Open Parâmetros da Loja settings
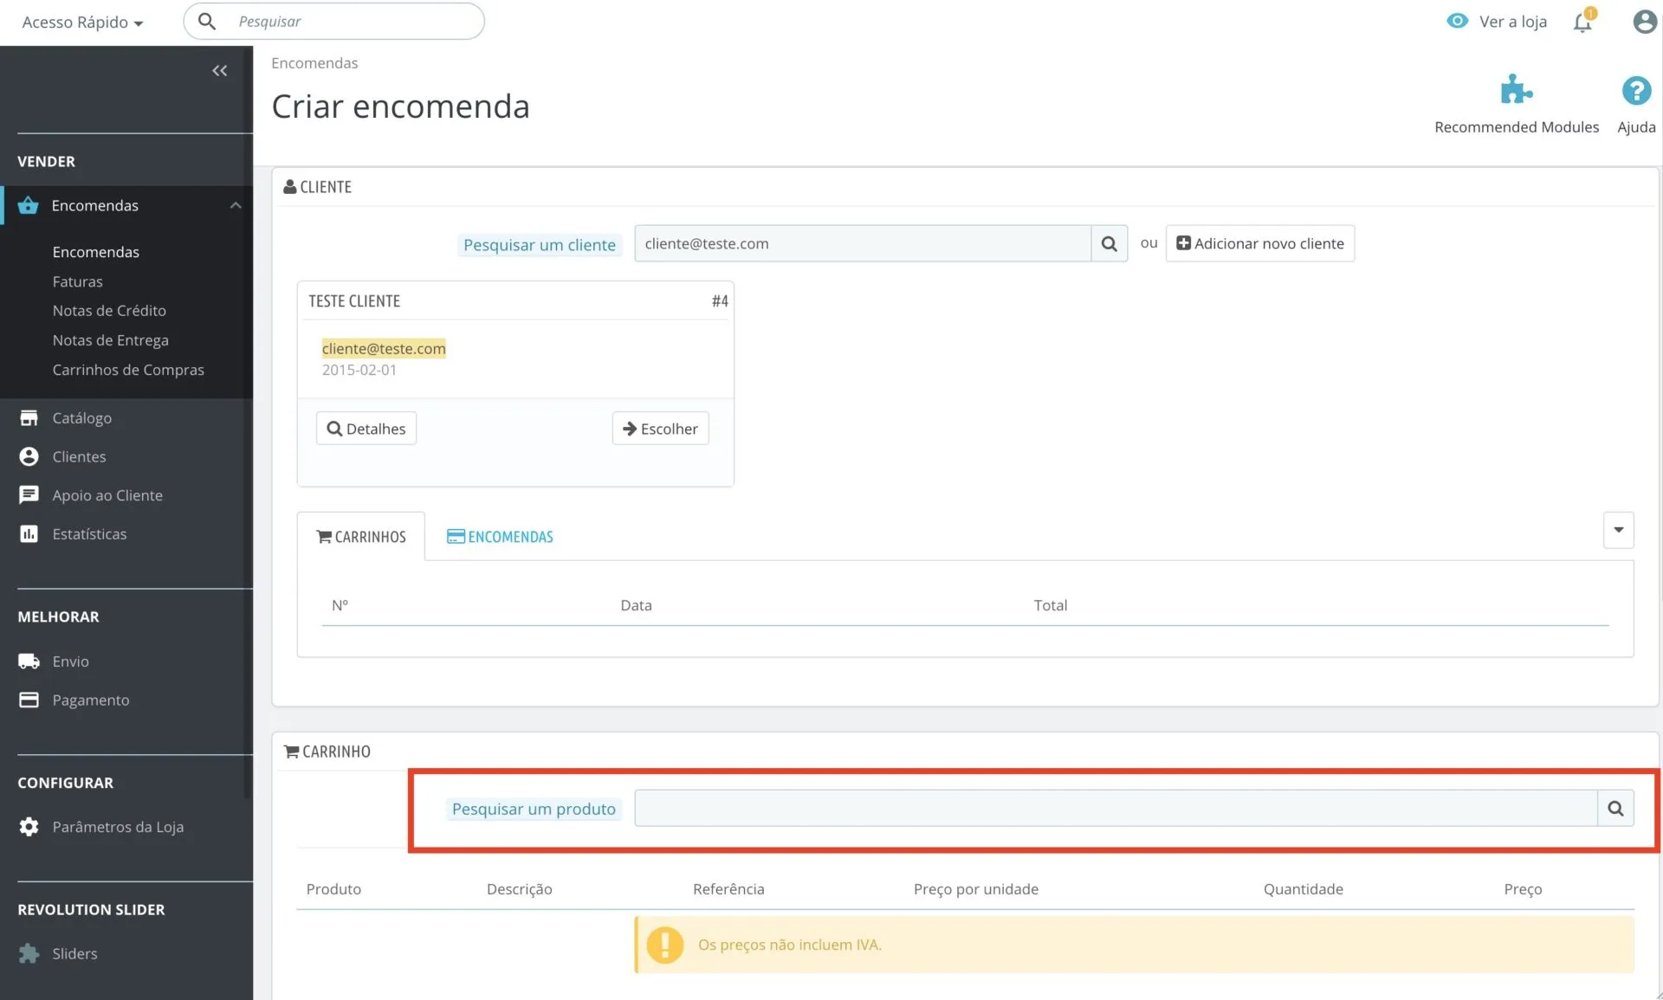The width and height of the screenshot is (1663, 1000). (117, 827)
